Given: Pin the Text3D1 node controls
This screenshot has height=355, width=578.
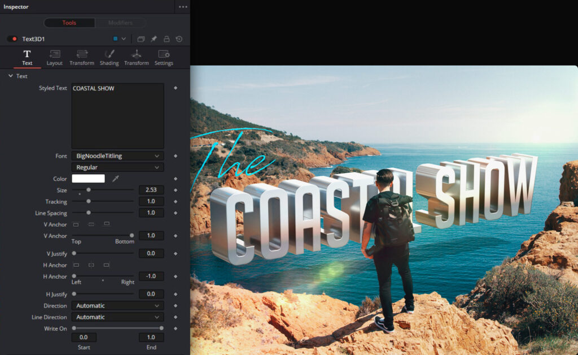Looking at the screenshot, I should [x=154, y=39].
